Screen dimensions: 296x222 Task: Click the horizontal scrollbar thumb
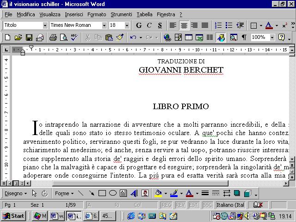point(140,183)
